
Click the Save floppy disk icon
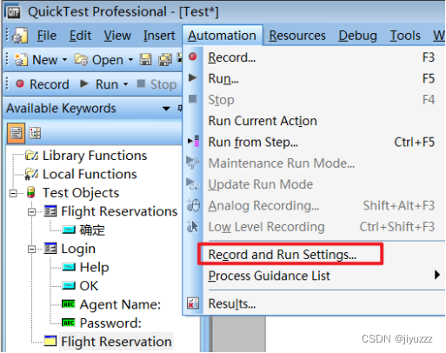click(146, 60)
